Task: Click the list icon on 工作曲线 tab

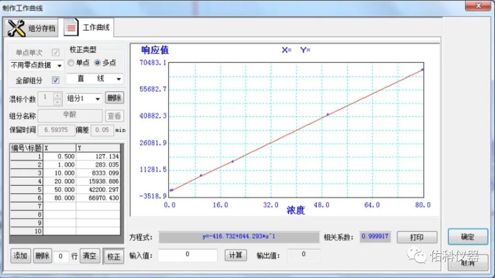Action: [x=71, y=28]
